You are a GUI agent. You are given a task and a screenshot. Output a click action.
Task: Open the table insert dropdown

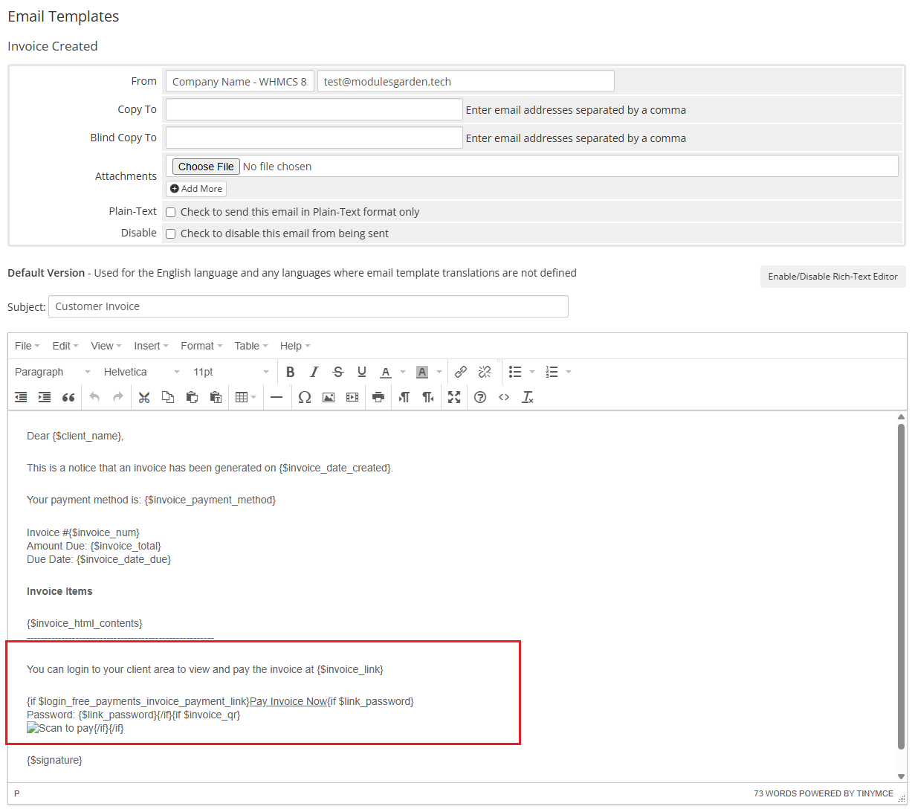point(245,397)
